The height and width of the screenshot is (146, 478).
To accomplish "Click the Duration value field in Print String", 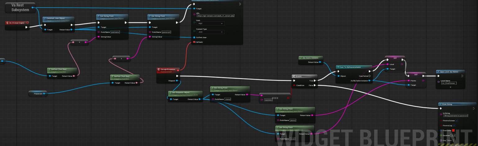I will point(453,135).
